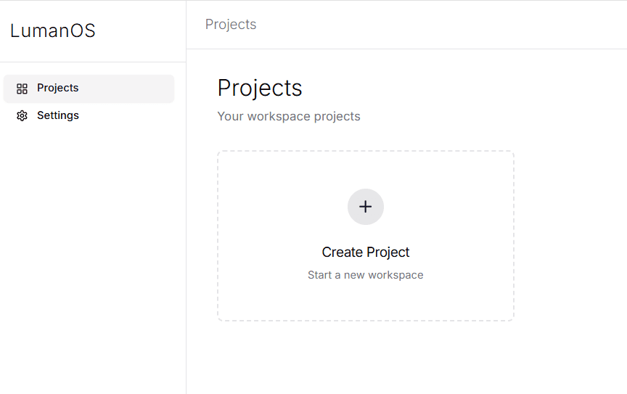The height and width of the screenshot is (394, 627).
Task: Click the "Your workspace projects" subtitle
Action: click(289, 117)
